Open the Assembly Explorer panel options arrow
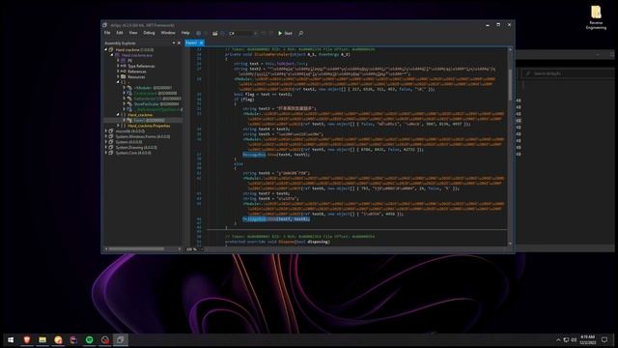 tap(174, 43)
